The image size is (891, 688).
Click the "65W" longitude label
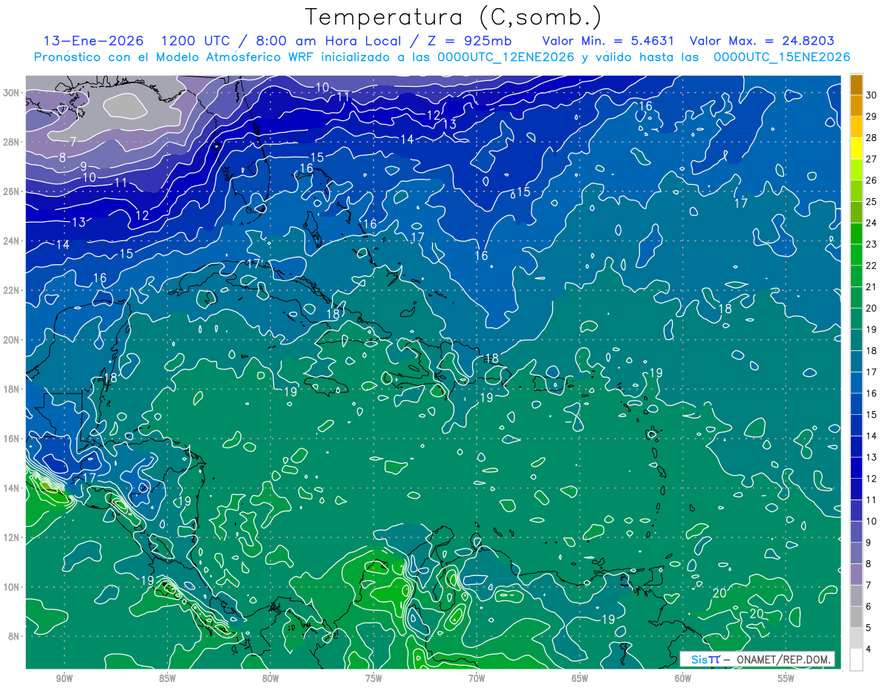pyautogui.click(x=580, y=678)
